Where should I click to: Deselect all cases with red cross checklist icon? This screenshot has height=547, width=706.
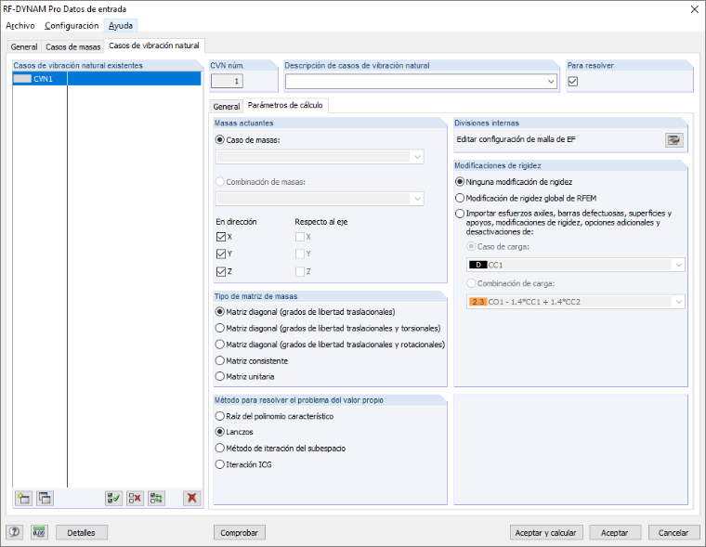[135, 499]
